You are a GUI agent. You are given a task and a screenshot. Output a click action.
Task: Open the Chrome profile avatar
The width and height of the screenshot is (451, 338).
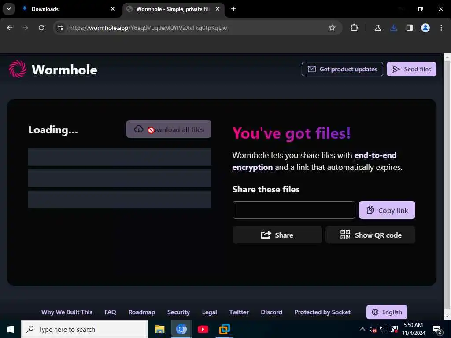coord(425,28)
